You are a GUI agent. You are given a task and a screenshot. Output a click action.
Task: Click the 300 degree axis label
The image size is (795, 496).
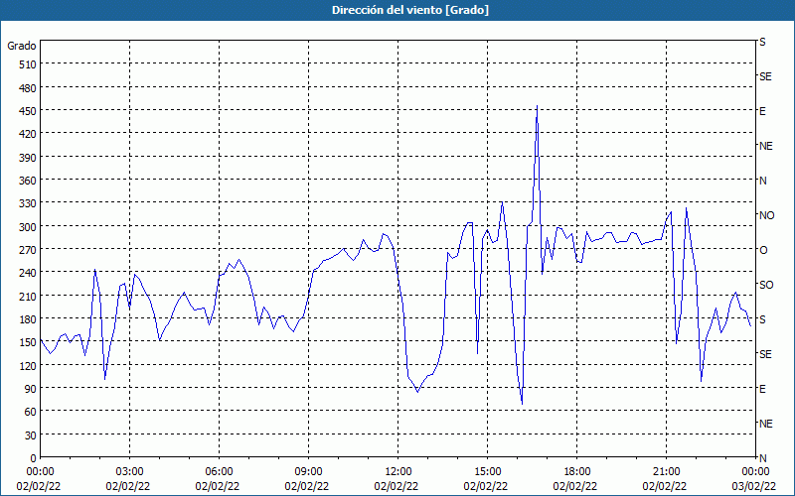click(28, 227)
